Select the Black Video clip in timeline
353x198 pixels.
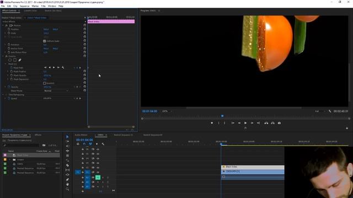click(253, 167)
